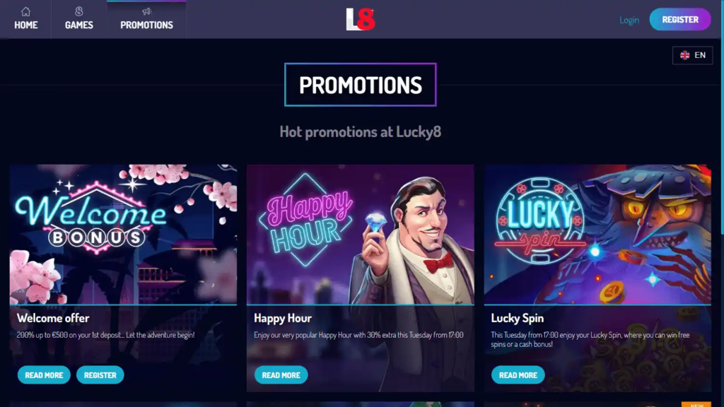Open Read More for Happy Hour
Image resolution: width=724 pixels, height=407 pixels.
[281, 374]
